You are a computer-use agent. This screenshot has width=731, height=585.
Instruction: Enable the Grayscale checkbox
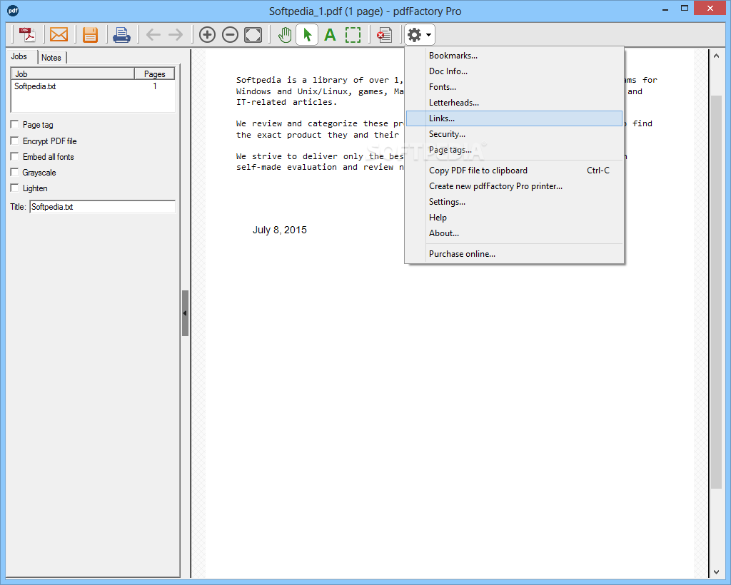point(14,173)
